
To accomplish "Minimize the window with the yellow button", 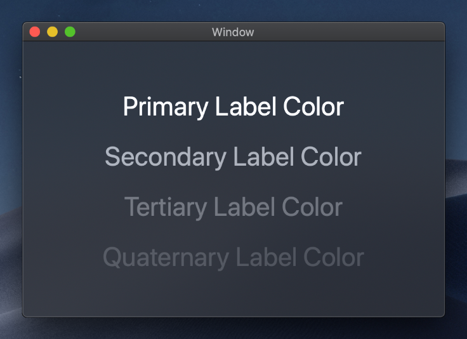I will 53,32.
